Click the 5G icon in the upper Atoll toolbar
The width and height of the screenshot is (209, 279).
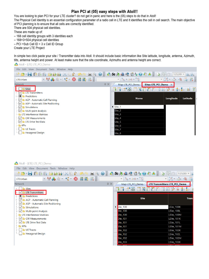[x=113, y=74]
